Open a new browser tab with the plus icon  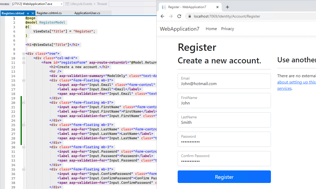[x=227, y=7]
